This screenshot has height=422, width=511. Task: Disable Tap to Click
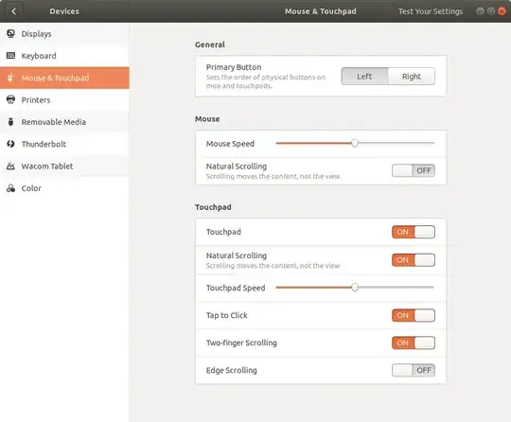[x=414, y=315]
